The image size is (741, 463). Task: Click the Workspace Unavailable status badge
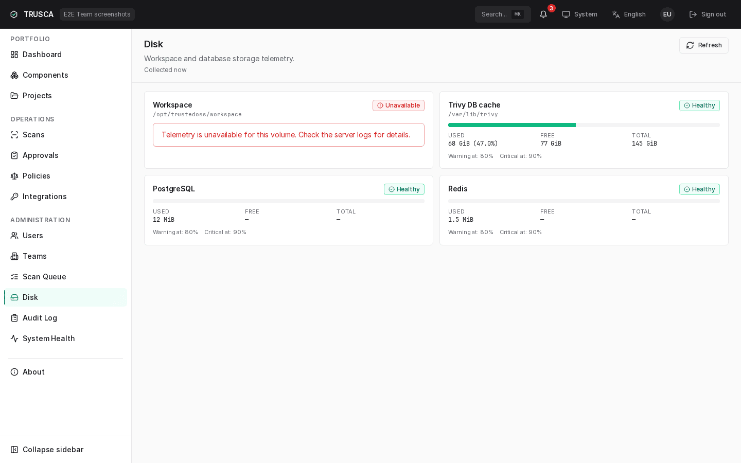[x=398, y=105]
